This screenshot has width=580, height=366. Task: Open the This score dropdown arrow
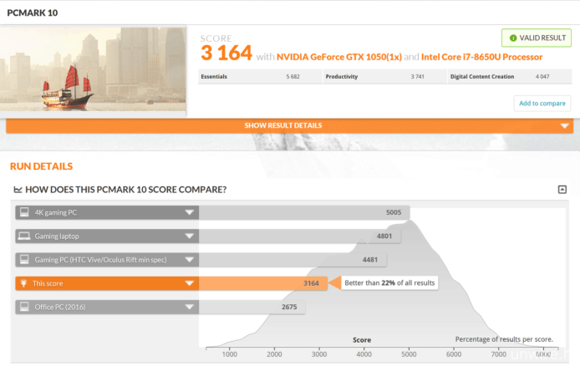pos(189,283)
